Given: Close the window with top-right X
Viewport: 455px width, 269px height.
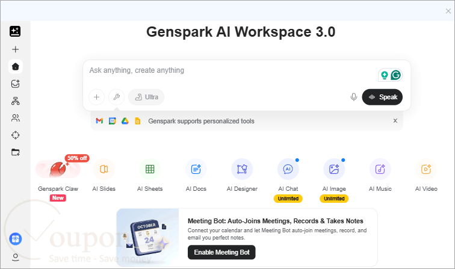Looking at the screenshot, I should (448, 11).
